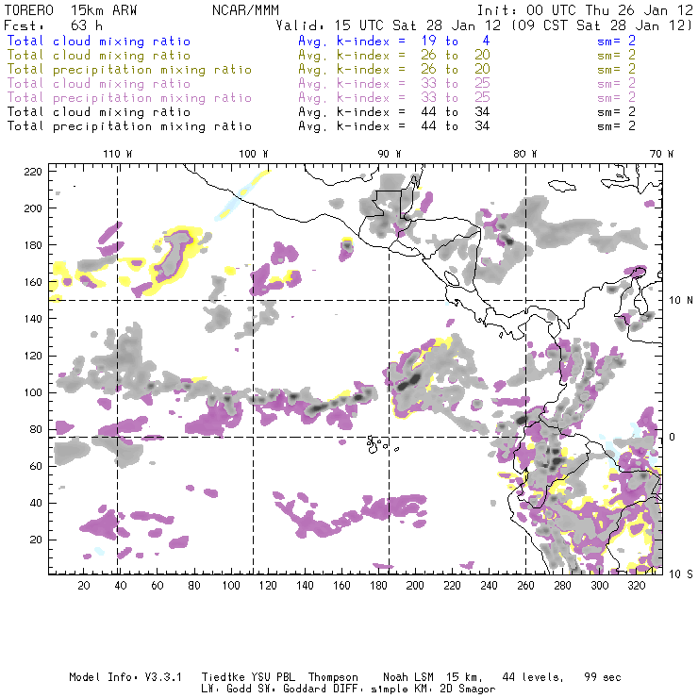The width and height of the screenshot is (698, 698).
Task: Click the '140' tick on the horizontal axis
Action: [x=305, y=586]
